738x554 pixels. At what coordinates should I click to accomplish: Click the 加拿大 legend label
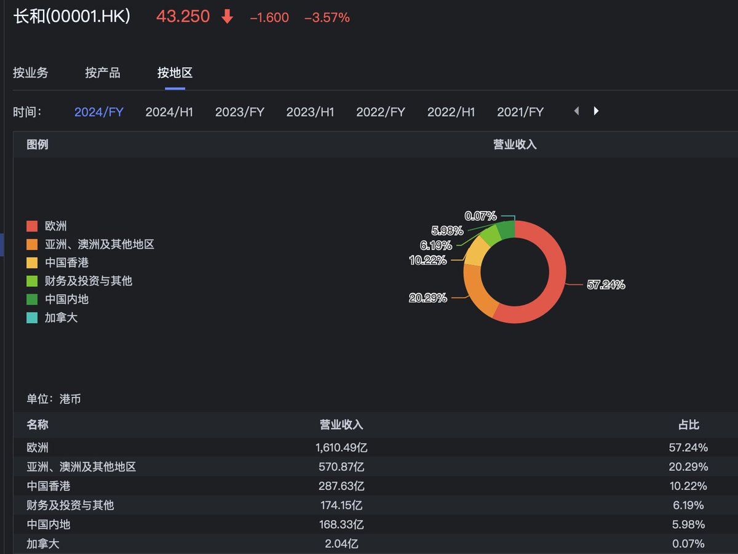tap(61, 318)
